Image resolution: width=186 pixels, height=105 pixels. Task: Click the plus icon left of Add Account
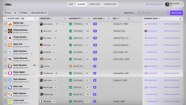[x=168, y=13]
